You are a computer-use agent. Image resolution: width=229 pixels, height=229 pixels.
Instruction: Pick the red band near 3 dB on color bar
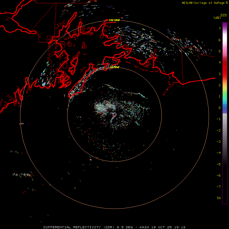pyautogui.click(x=225, y=74)
